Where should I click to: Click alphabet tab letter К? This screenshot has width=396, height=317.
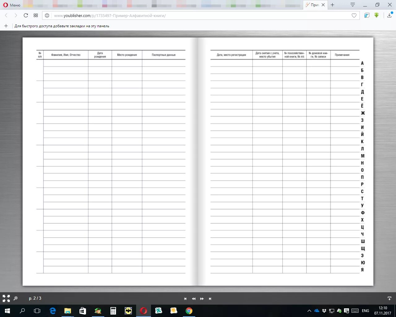click(x=362, y=141)
